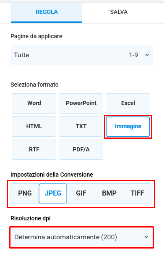Select the Immagine format option

pos(128,126)
